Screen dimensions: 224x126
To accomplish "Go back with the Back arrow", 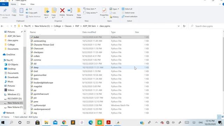I will 2,26.
